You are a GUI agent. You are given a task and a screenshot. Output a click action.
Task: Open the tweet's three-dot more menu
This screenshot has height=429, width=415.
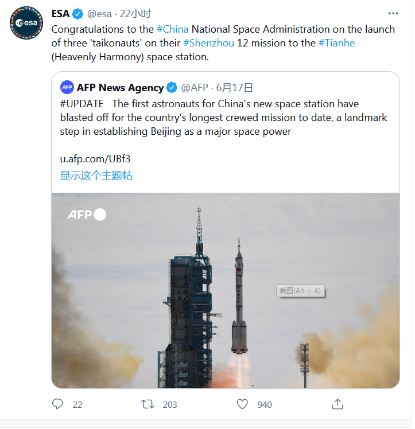pyautogui.click(x=393, y=14)
